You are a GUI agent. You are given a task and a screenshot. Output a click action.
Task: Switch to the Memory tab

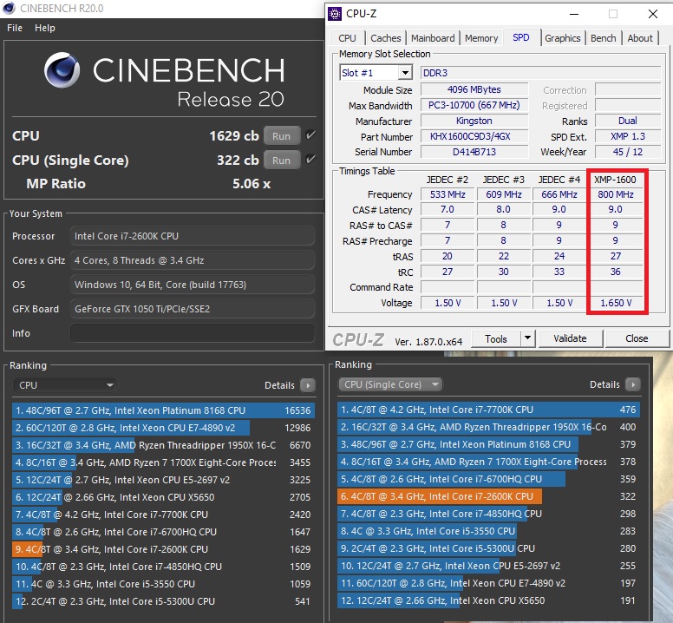click(x=481, y=38)
